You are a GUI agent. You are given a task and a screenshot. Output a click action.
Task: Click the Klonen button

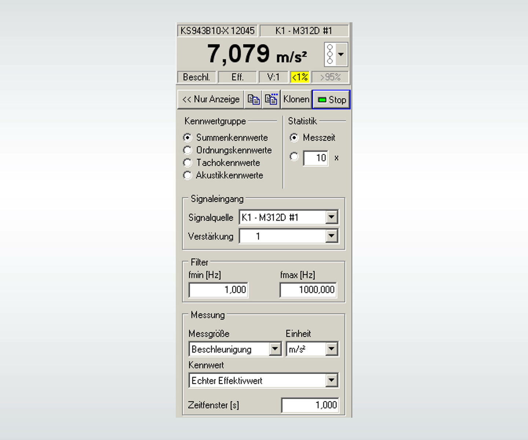[x=296, y=99]
